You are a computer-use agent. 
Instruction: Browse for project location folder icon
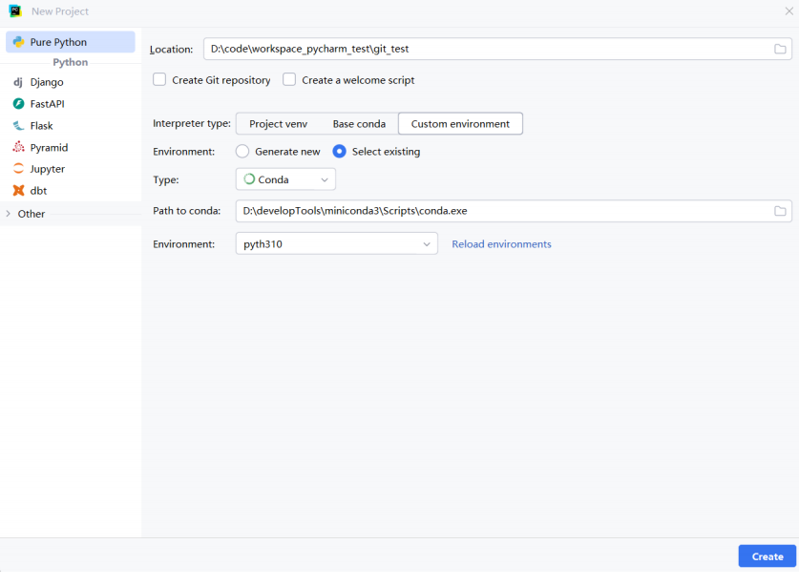pos(780,49)
